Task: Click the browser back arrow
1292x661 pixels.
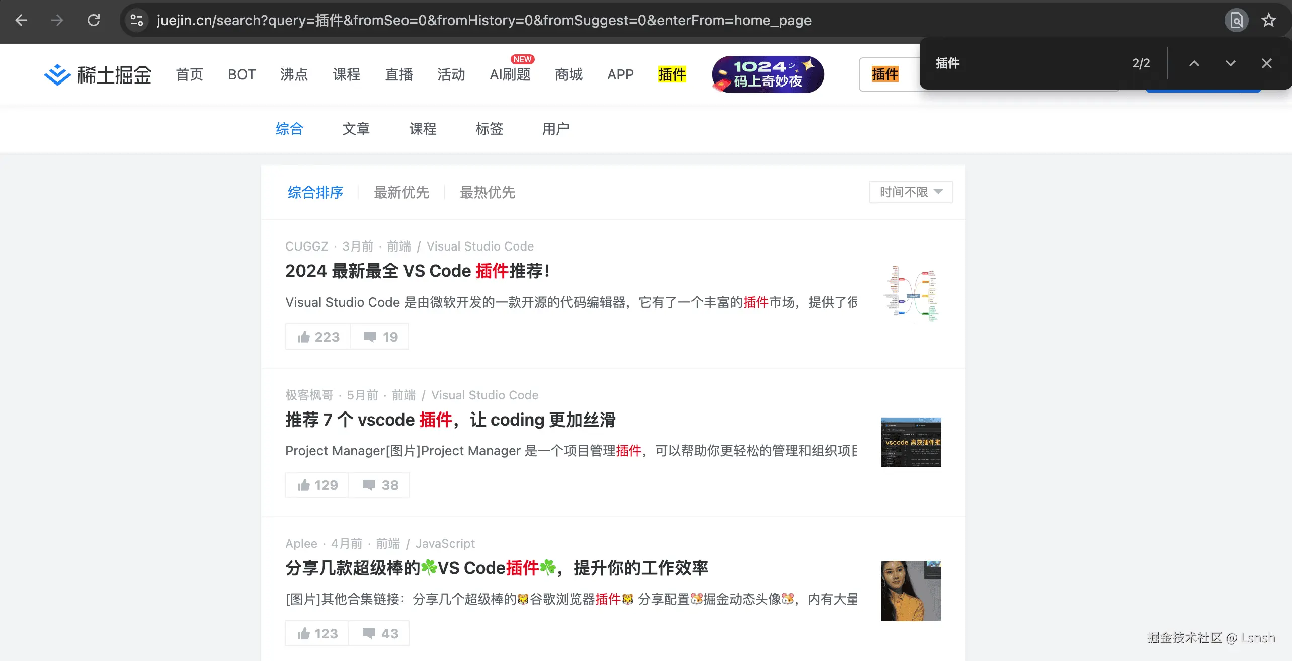Action: click(21, 20)
